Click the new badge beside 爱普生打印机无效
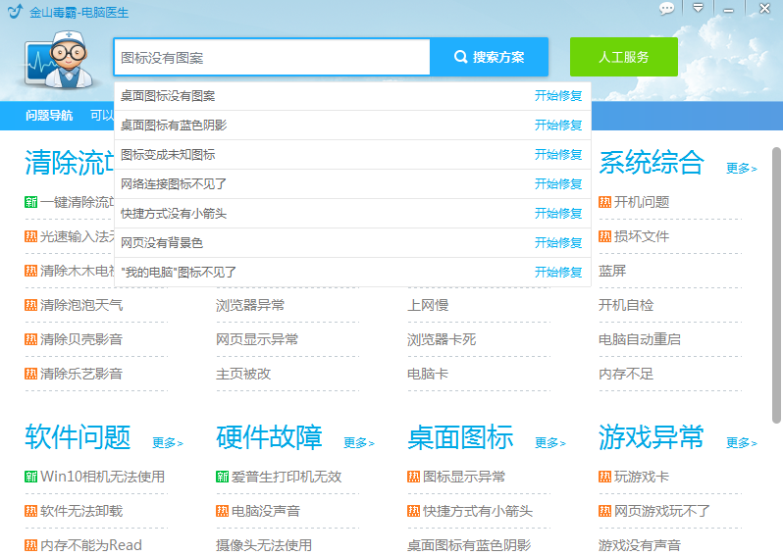Viewport: 783px width, 556px height. (x=222, y=477)
